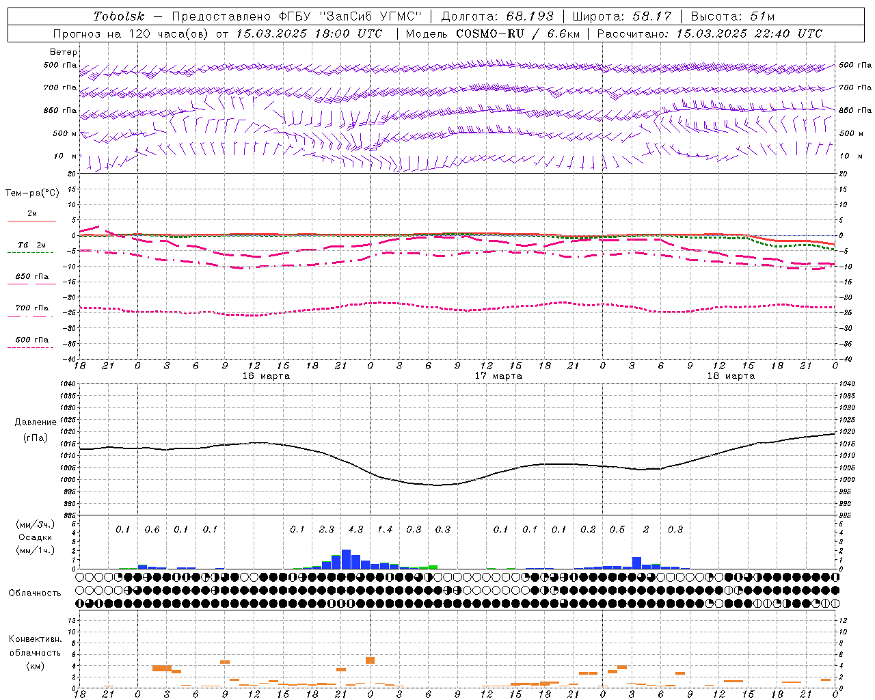This screenshot has height=700, width=875.
Task: Click the "10 м" wind level label on the left axis
Action: click(66, 156)
